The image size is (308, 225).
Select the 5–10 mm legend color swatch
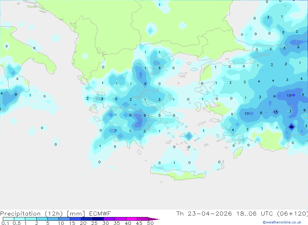tap(53, 219)
